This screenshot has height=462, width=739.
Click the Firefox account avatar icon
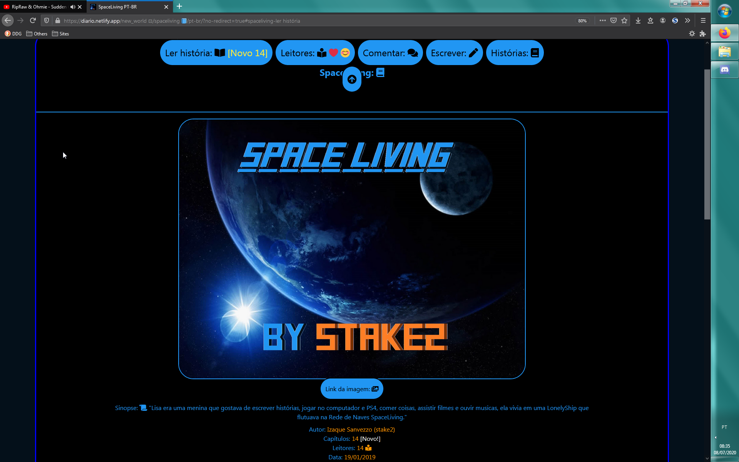(x=663, y=21)
